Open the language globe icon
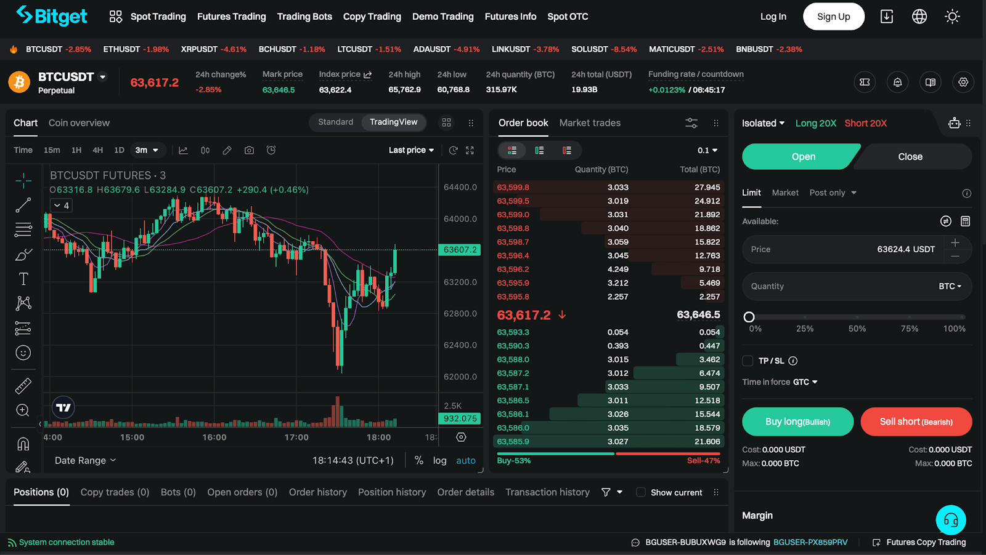986x555 pixels. [919, 17]
